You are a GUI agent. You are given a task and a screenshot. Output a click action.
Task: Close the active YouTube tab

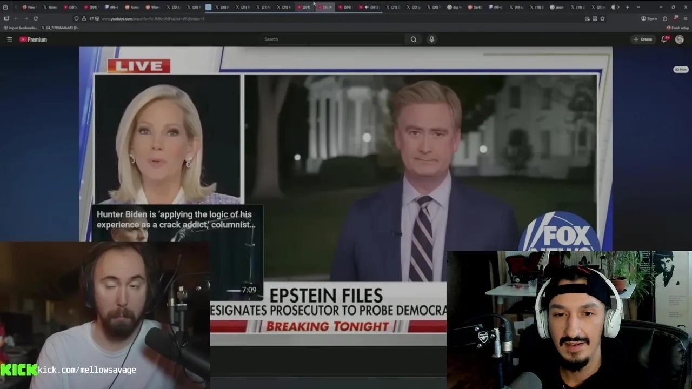pyautogui.click(x=330, y=7)
